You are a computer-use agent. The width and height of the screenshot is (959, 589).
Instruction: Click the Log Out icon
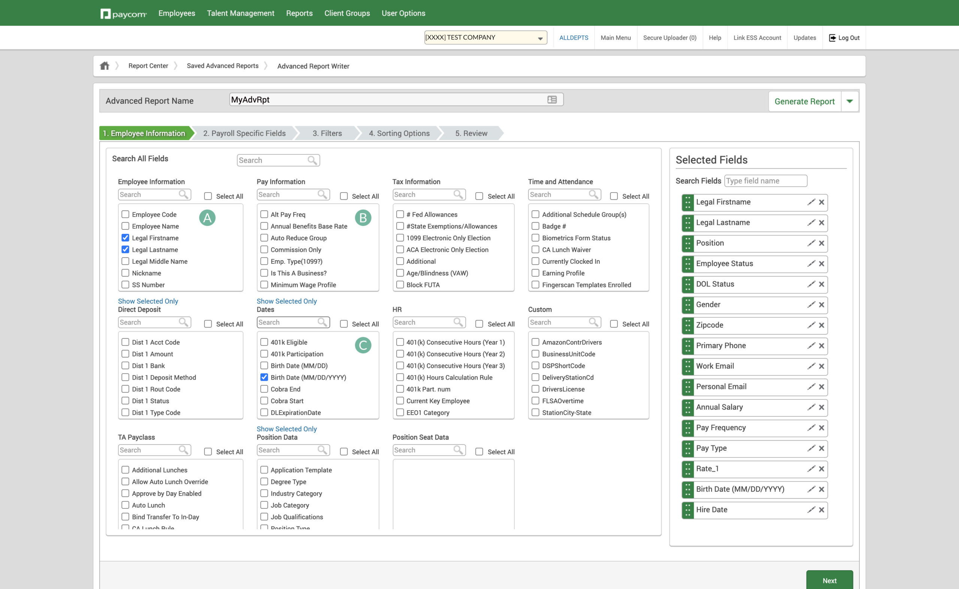[832, 38]
